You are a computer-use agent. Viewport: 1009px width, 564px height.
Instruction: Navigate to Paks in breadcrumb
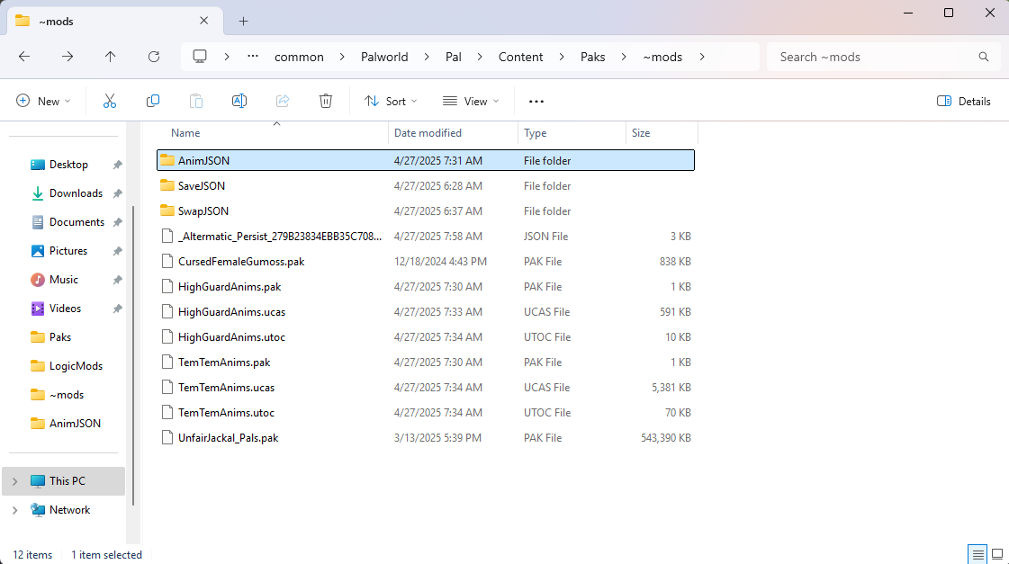592,57
